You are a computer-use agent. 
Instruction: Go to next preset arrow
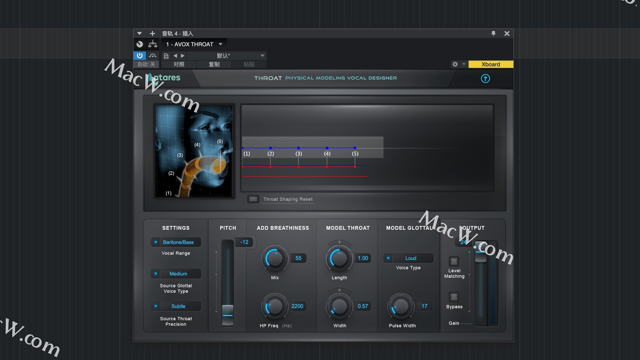(183, 56)
